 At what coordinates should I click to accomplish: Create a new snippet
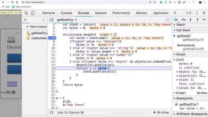[x=36, y=27]
